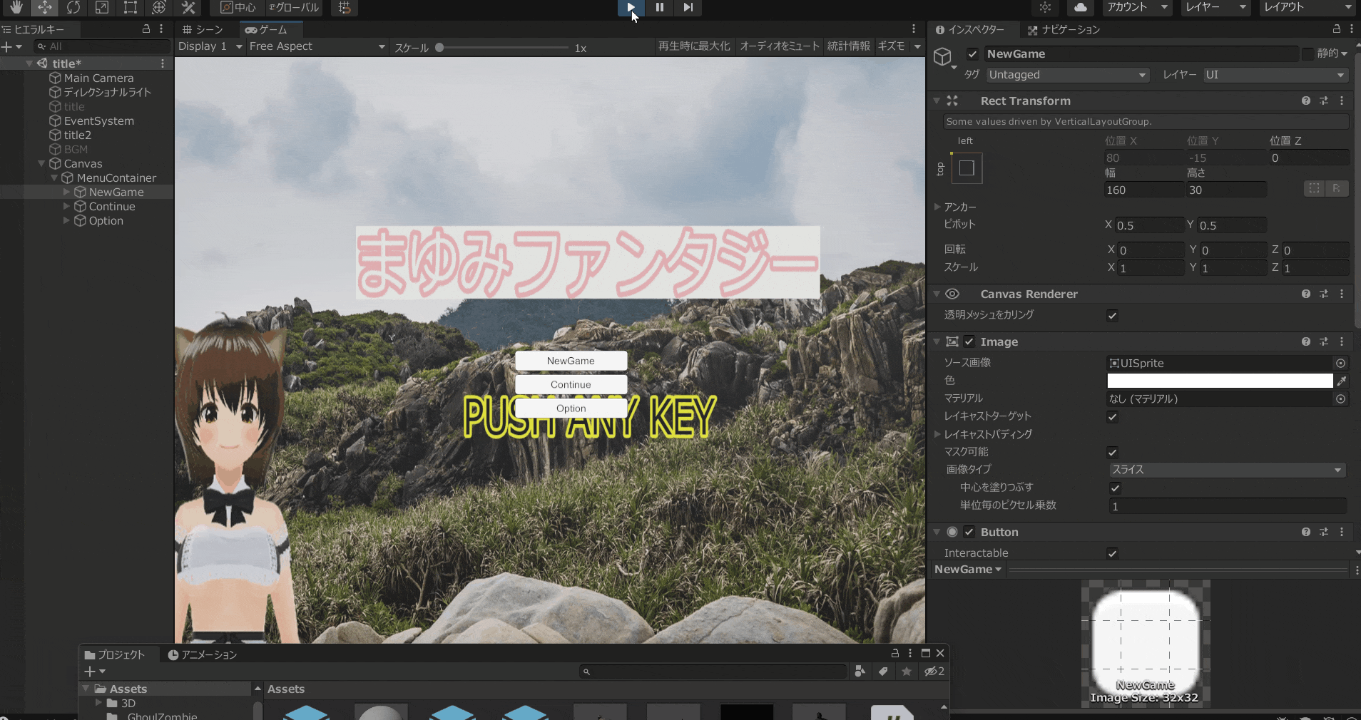Open the collab/services sun icon
Image resolution: width=1361 pixels, height=720 pixels.
[1045, 7]
